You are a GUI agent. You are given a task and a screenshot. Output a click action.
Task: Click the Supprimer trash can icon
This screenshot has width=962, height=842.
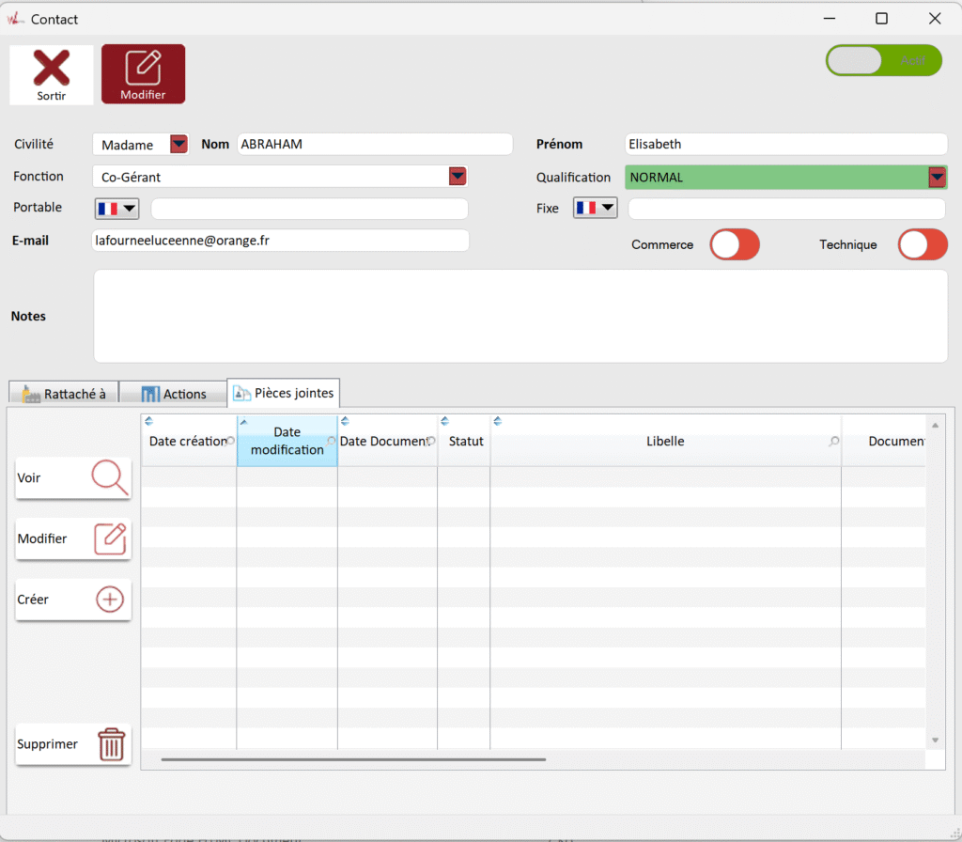pyautogui.click(x=111, y=744)
